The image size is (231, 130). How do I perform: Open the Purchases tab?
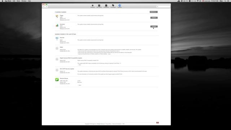click(113, 6)
